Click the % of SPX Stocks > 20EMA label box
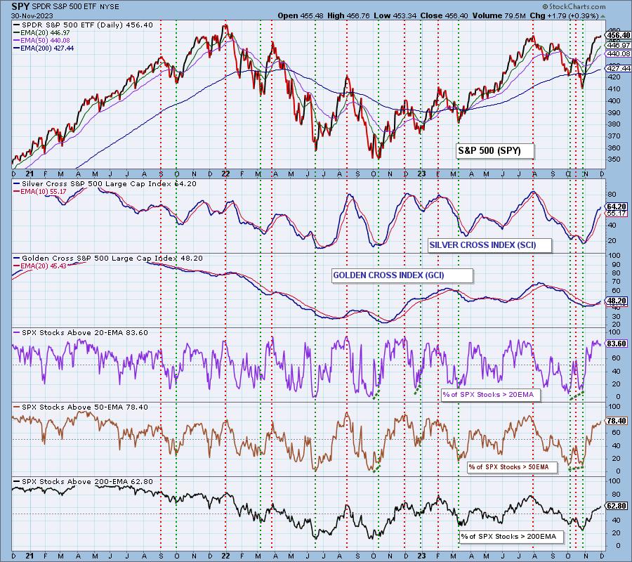The image size is (632, 562). coord(491,395)
